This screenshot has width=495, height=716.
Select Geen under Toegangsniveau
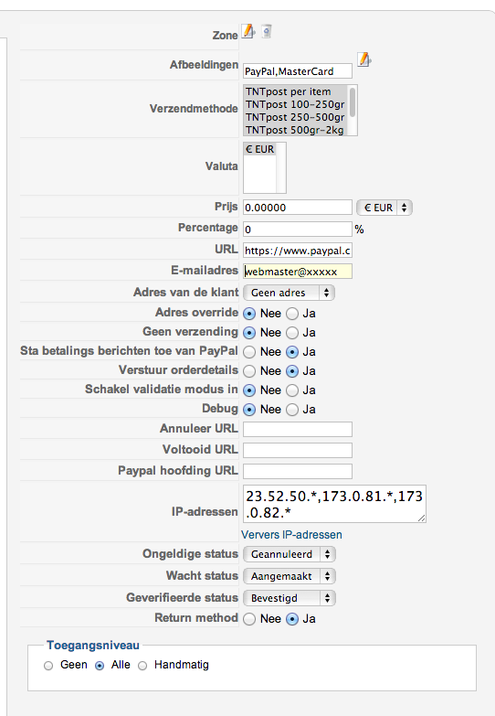[48, 666]
